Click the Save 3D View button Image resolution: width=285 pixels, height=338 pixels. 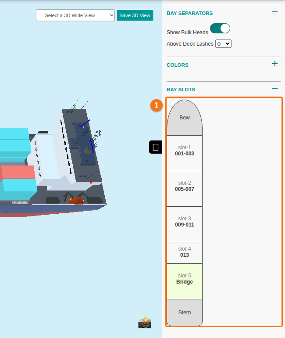tap(135, 15)
